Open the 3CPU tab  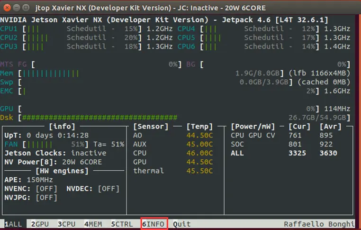tap(66, 224)
